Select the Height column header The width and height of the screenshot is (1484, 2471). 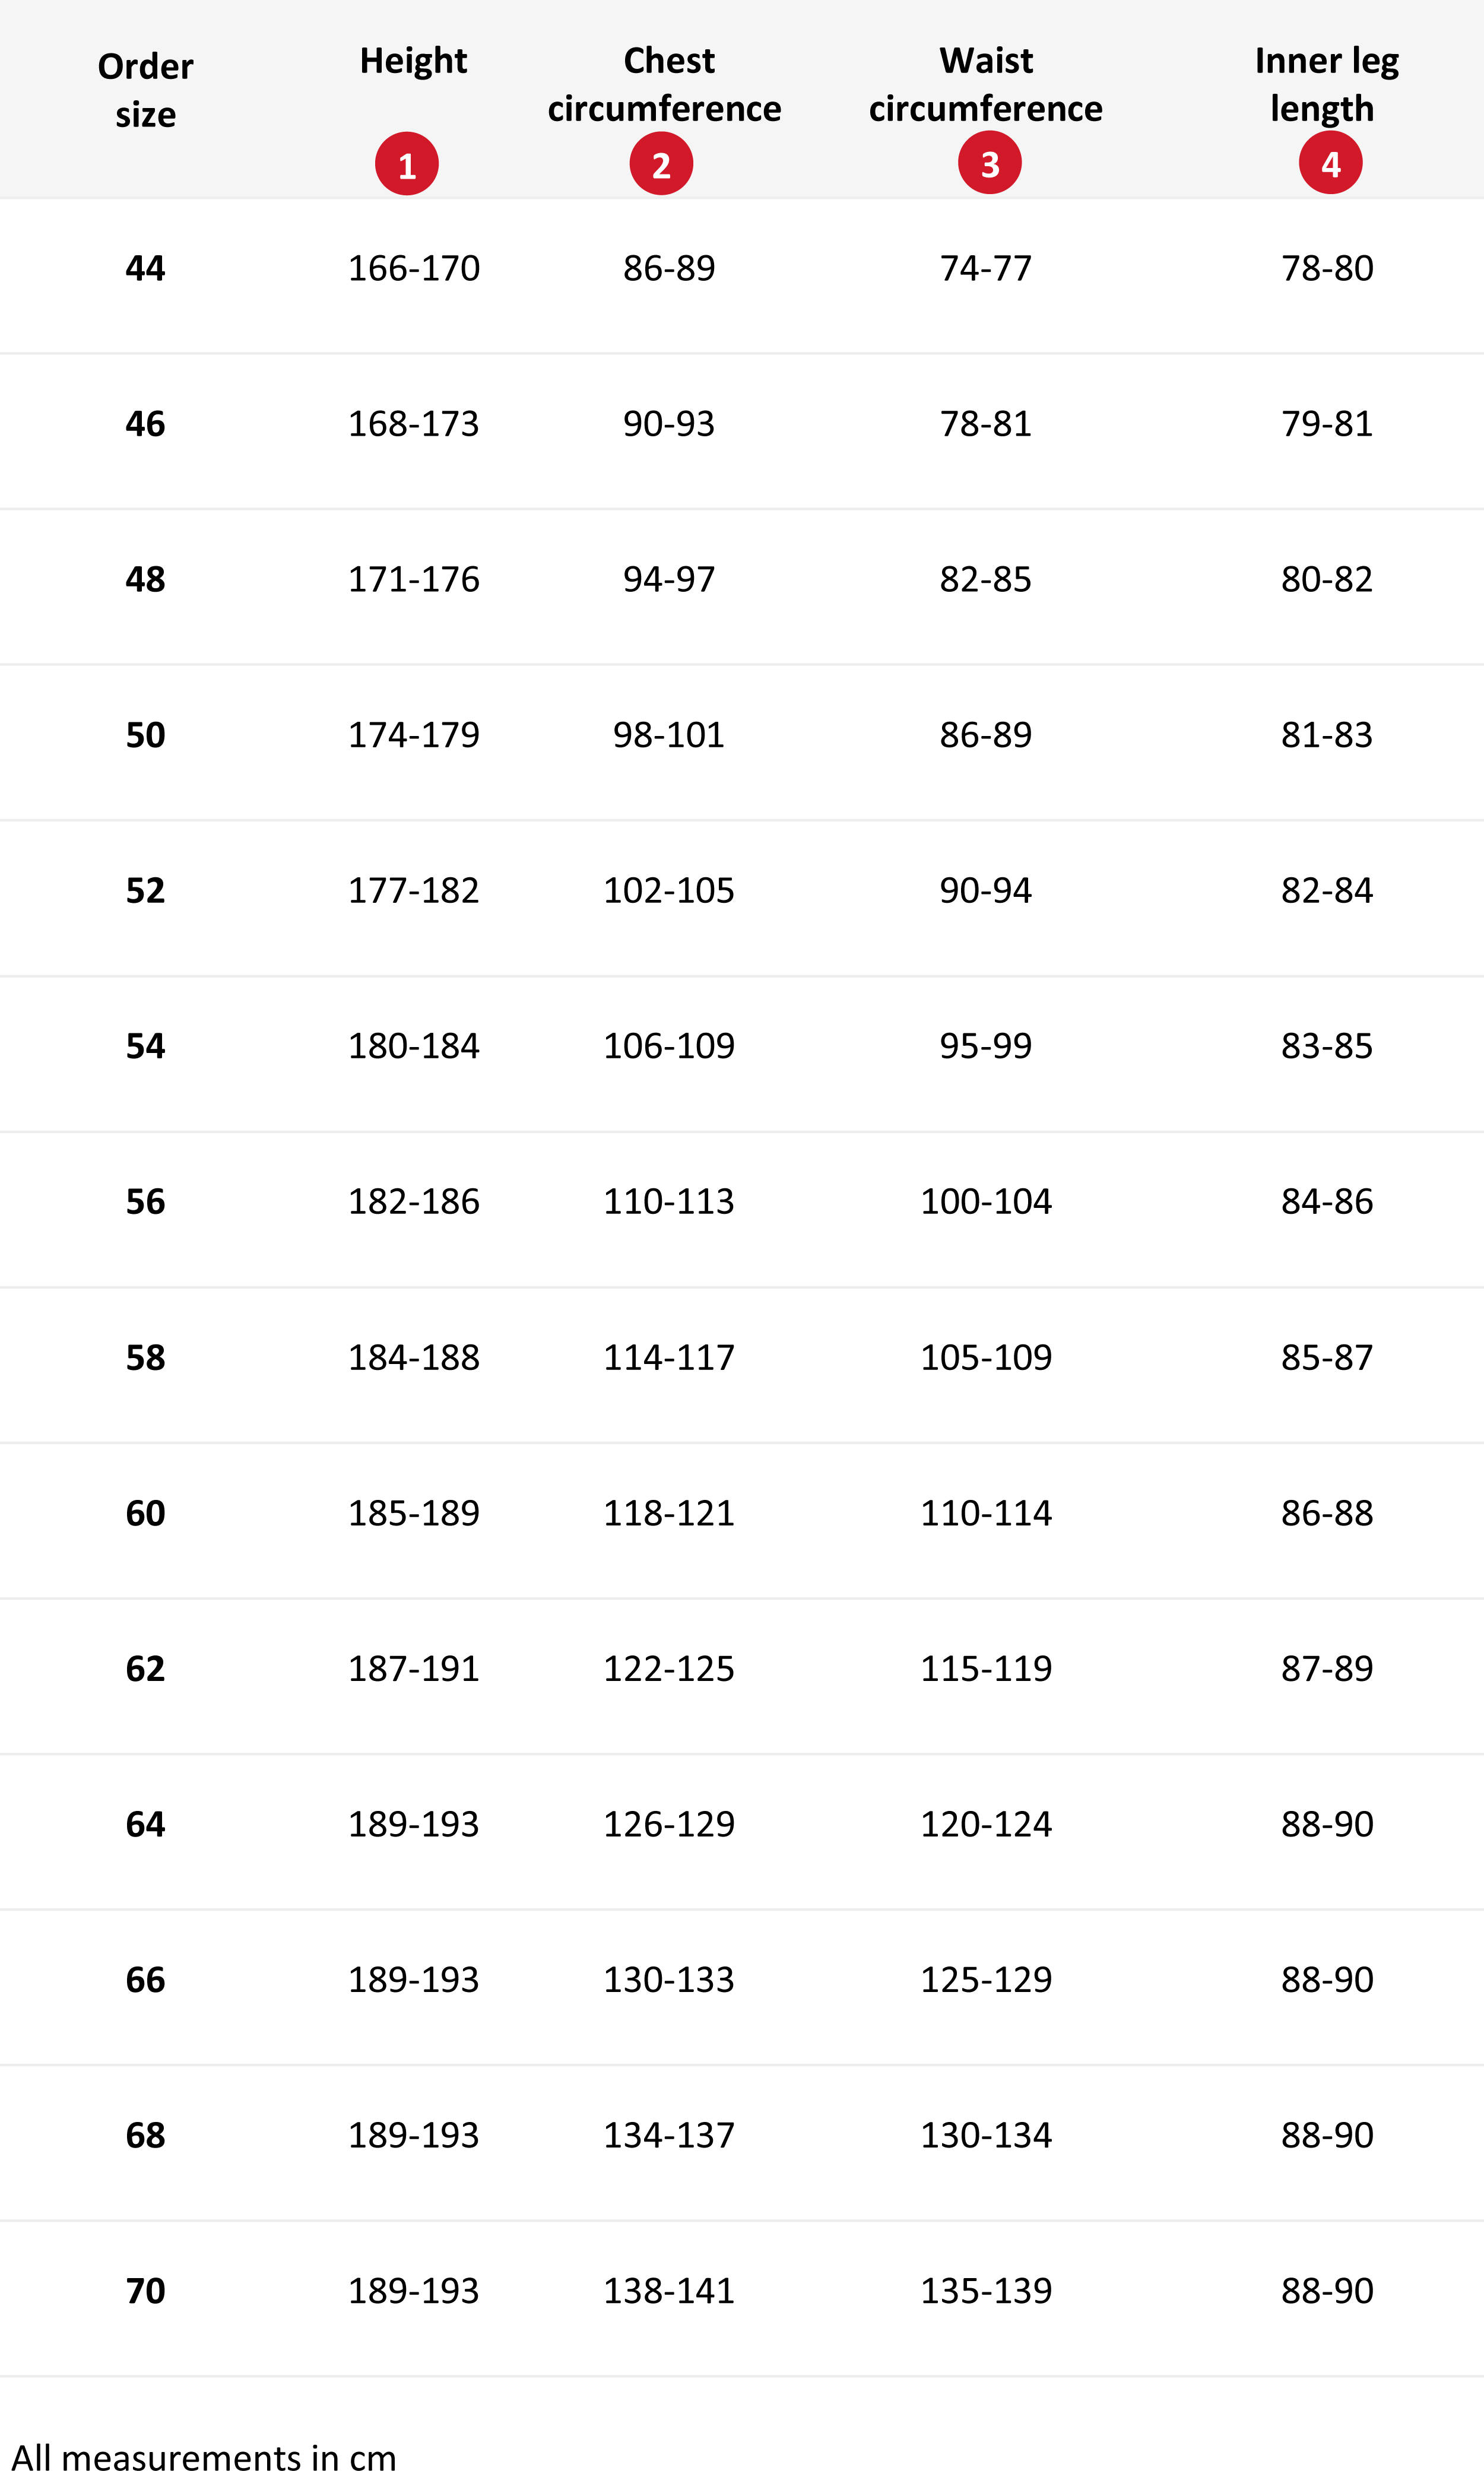(413, 61)
